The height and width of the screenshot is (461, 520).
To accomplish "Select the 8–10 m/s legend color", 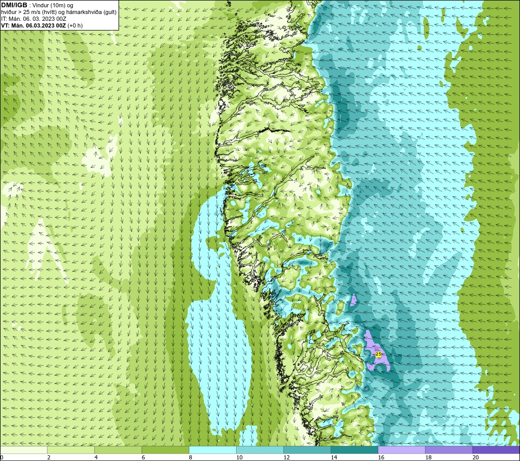I will coord(213,450).
